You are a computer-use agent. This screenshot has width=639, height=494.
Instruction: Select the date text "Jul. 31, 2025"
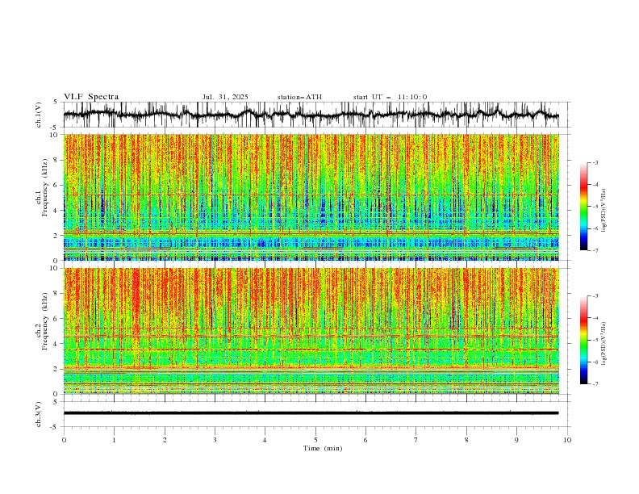tap(225, 97)
